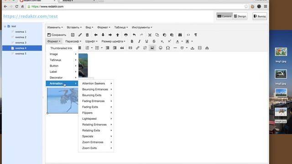Toggle subscript formatting
This screenshot has height=164, width=292.
coord(162,41)
